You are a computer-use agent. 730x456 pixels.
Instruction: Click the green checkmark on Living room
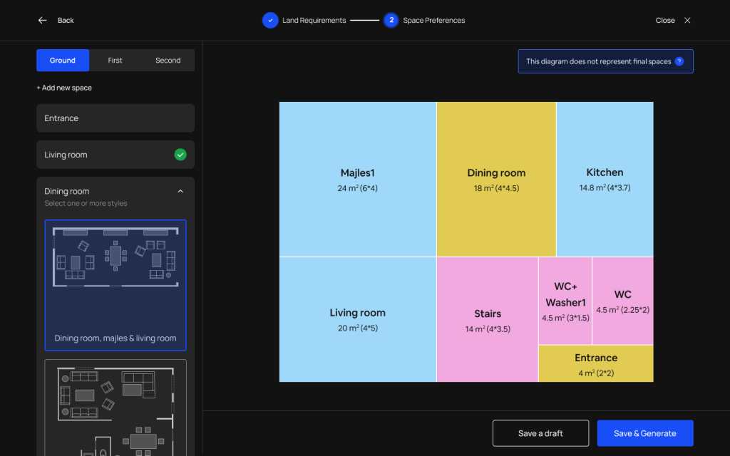[x=180, y=155]
